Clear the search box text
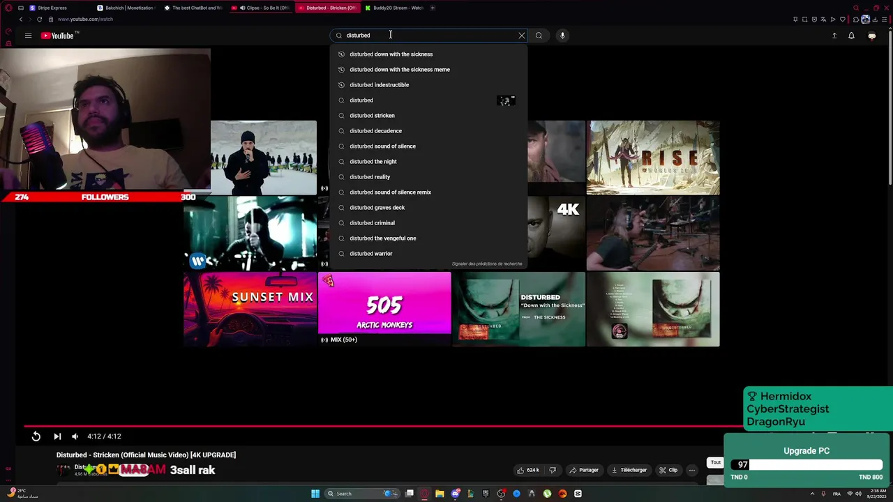This screenshot has height=502, width=893. click(x=522, y=36)
